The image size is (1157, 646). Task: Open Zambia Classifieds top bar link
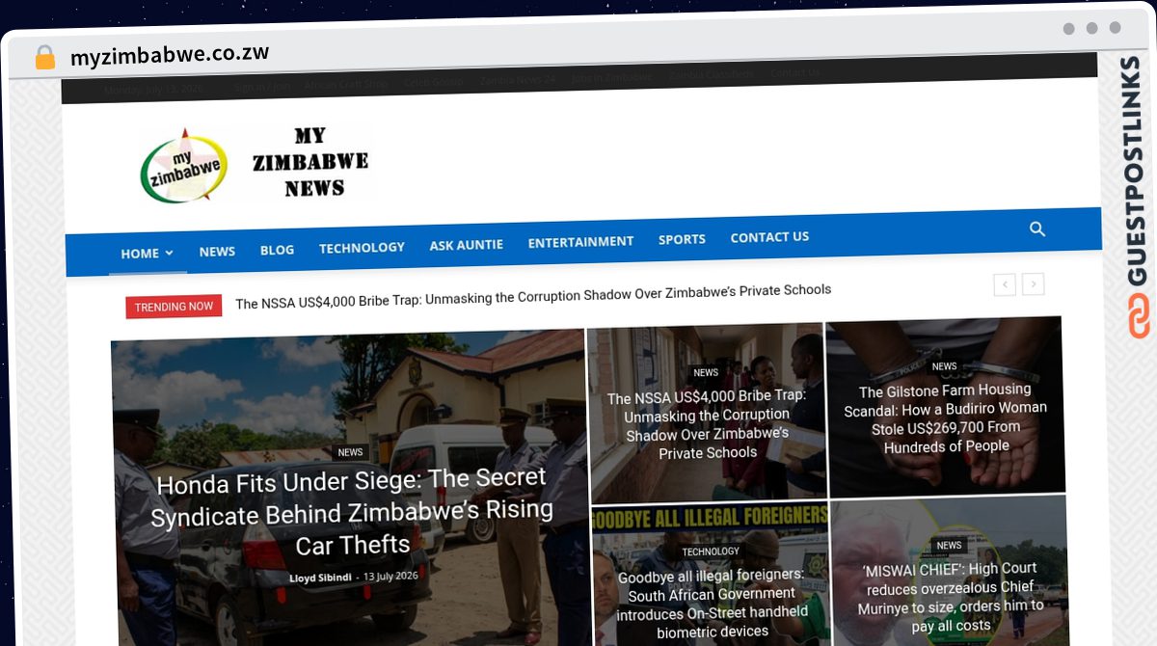712,74
